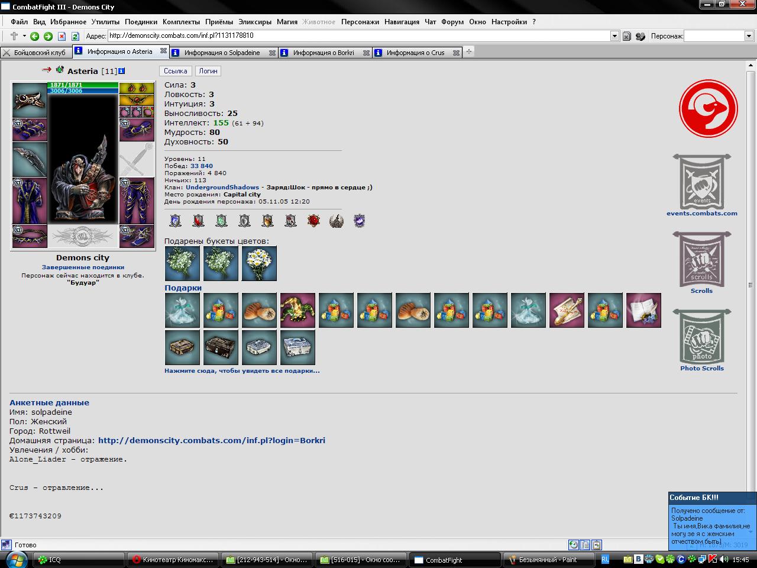Open Безымянный - Paint in taskbar

pos(548,560)
